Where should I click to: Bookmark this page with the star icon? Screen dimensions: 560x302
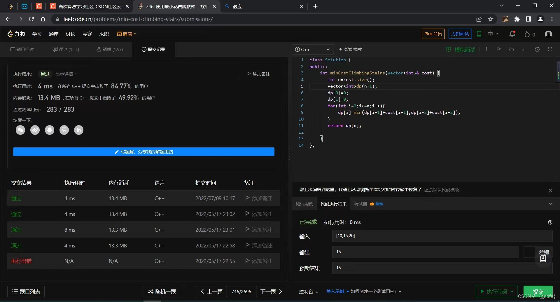tap(491, 19)
